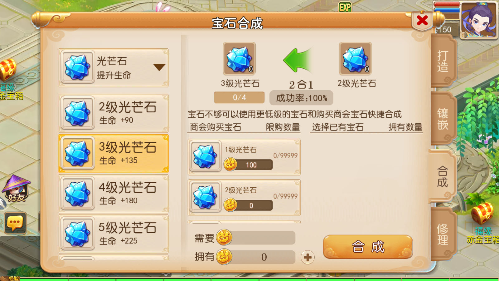Click the player avatar portrait
Screen dimensions: 499x281
[479, 20]
